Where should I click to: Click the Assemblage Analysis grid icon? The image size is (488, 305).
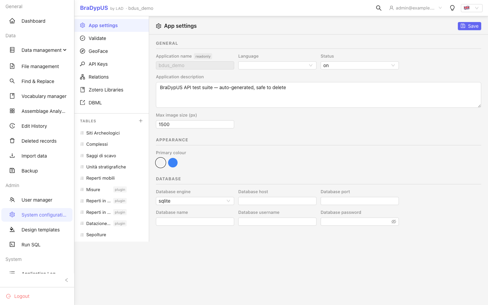point(12,111)
